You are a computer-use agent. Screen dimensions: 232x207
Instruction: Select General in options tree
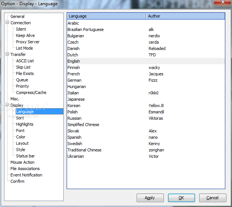pos(18,16)
